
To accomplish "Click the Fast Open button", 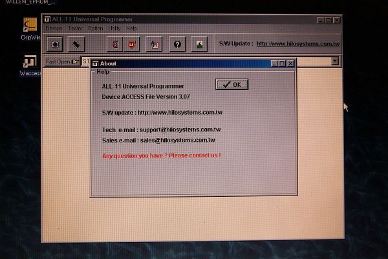I will [x=62, y=62].
